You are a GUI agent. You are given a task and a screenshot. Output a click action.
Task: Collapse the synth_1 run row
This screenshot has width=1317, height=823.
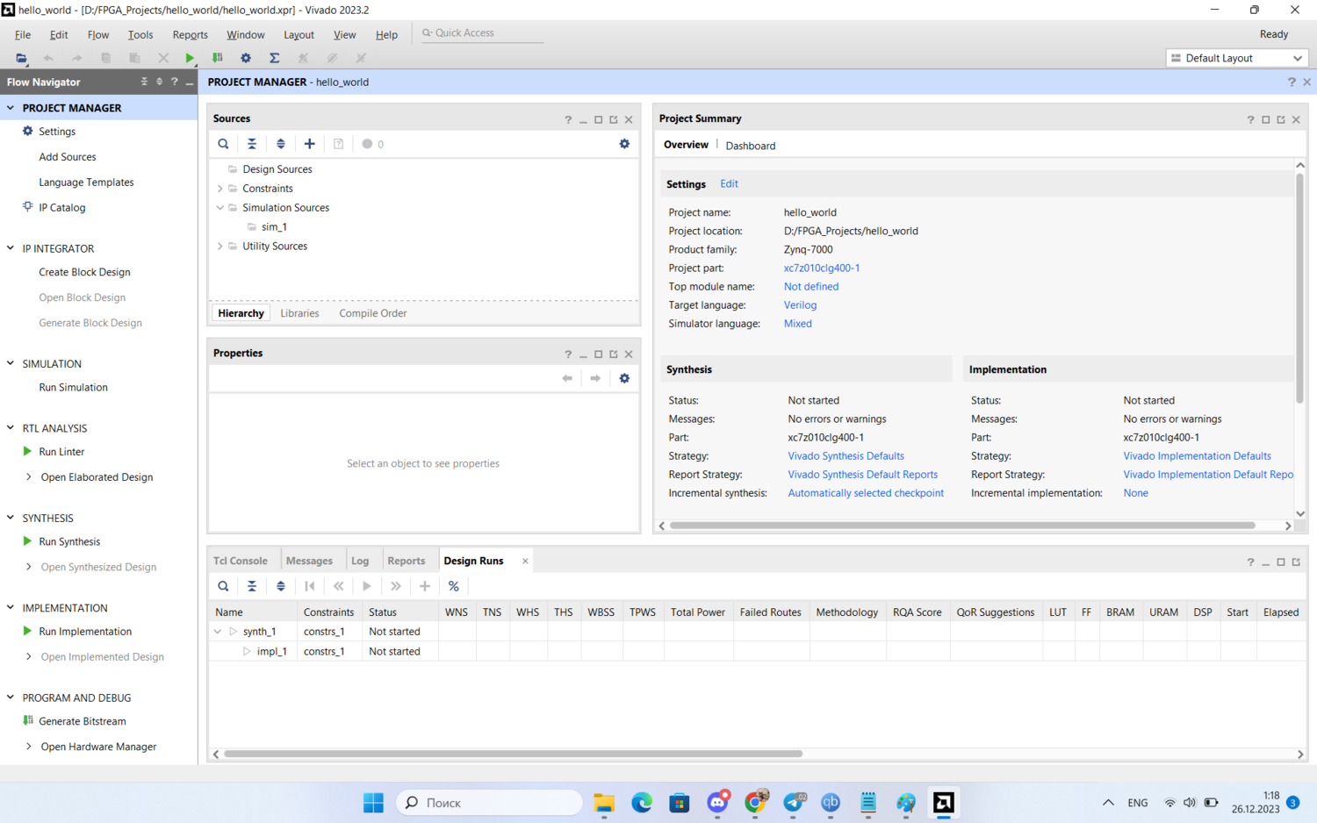[x=218, y=632]
